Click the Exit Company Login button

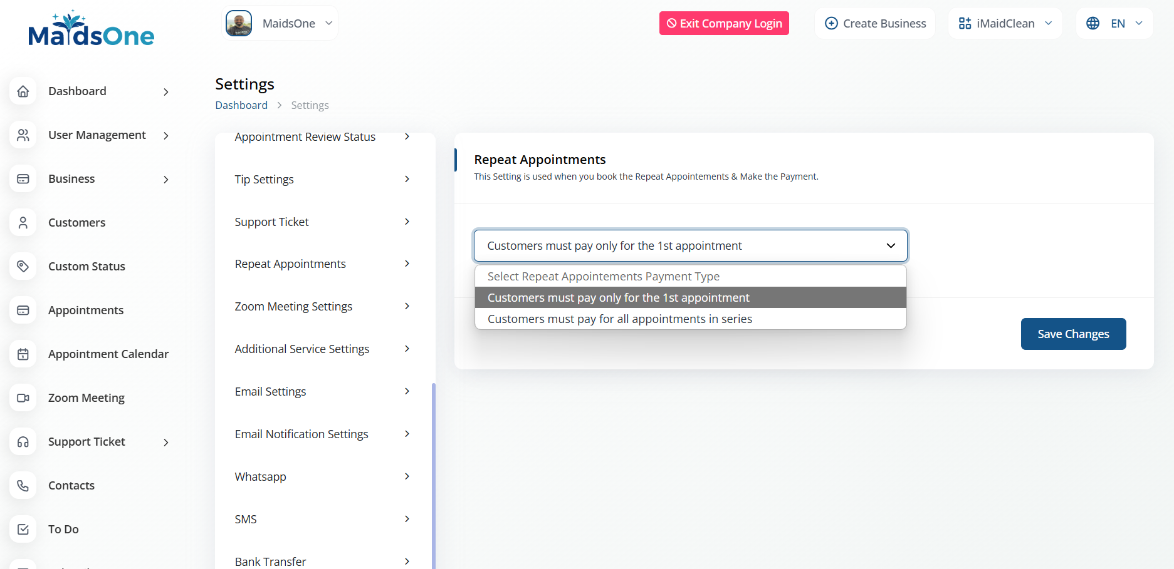coord(724,23)
